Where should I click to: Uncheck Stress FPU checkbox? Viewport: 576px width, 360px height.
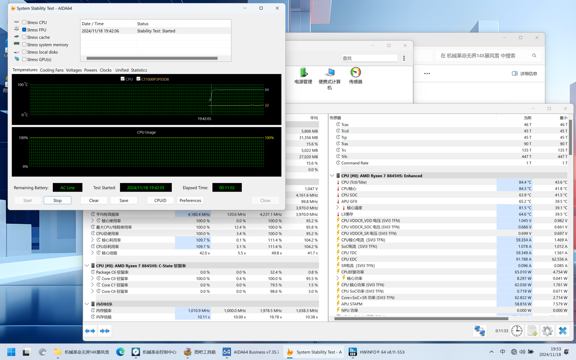(24, 30)
